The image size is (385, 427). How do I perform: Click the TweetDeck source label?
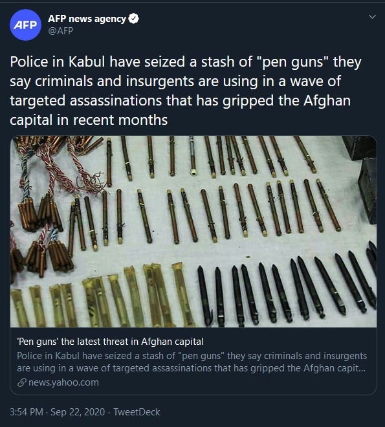(x=137, y=411)
